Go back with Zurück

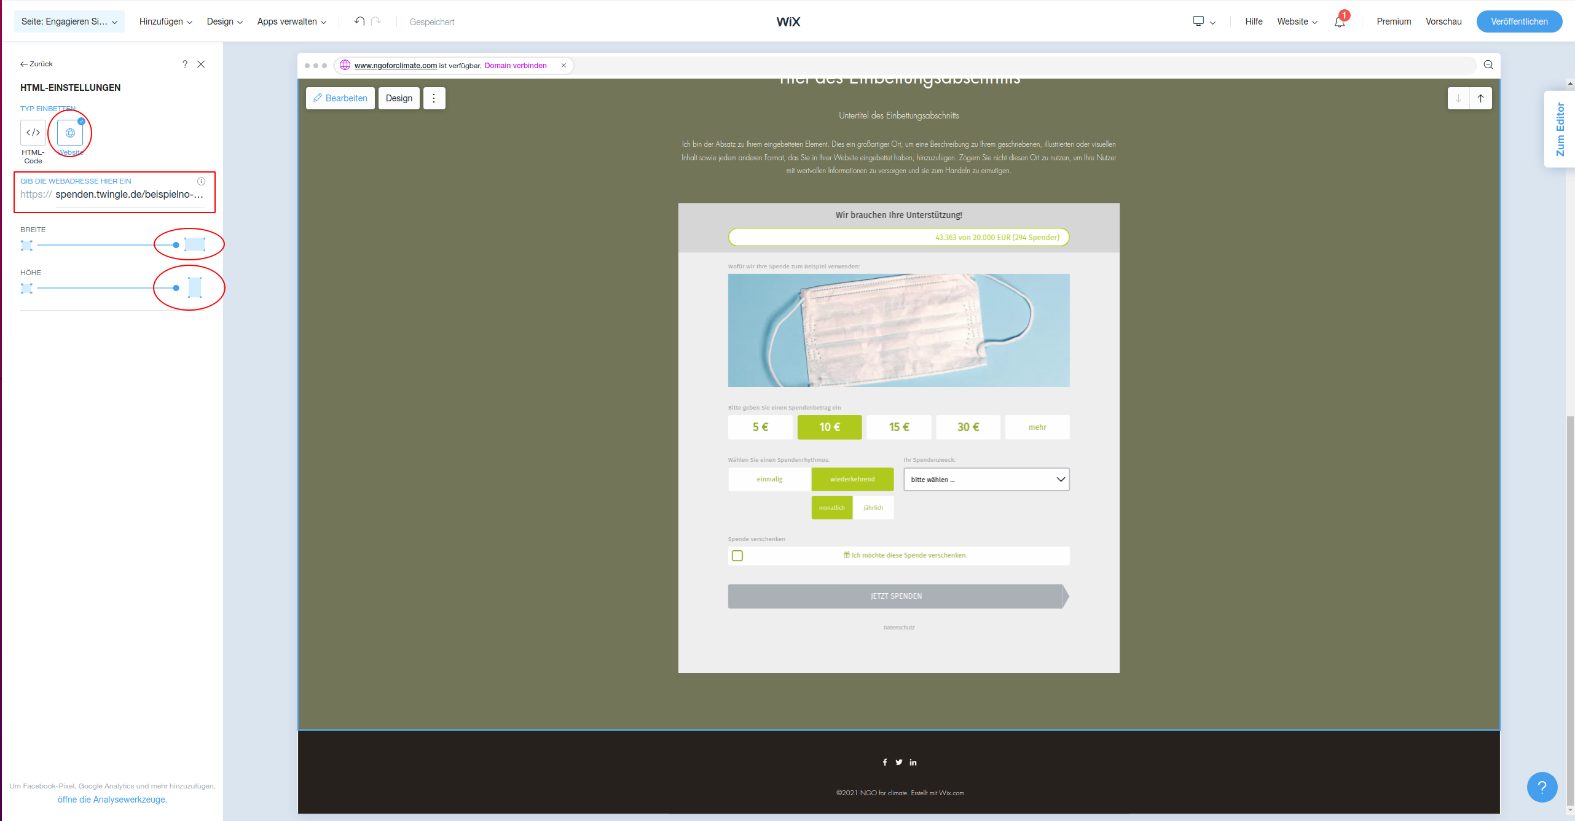pyautogui.click(x=36, y=64)
